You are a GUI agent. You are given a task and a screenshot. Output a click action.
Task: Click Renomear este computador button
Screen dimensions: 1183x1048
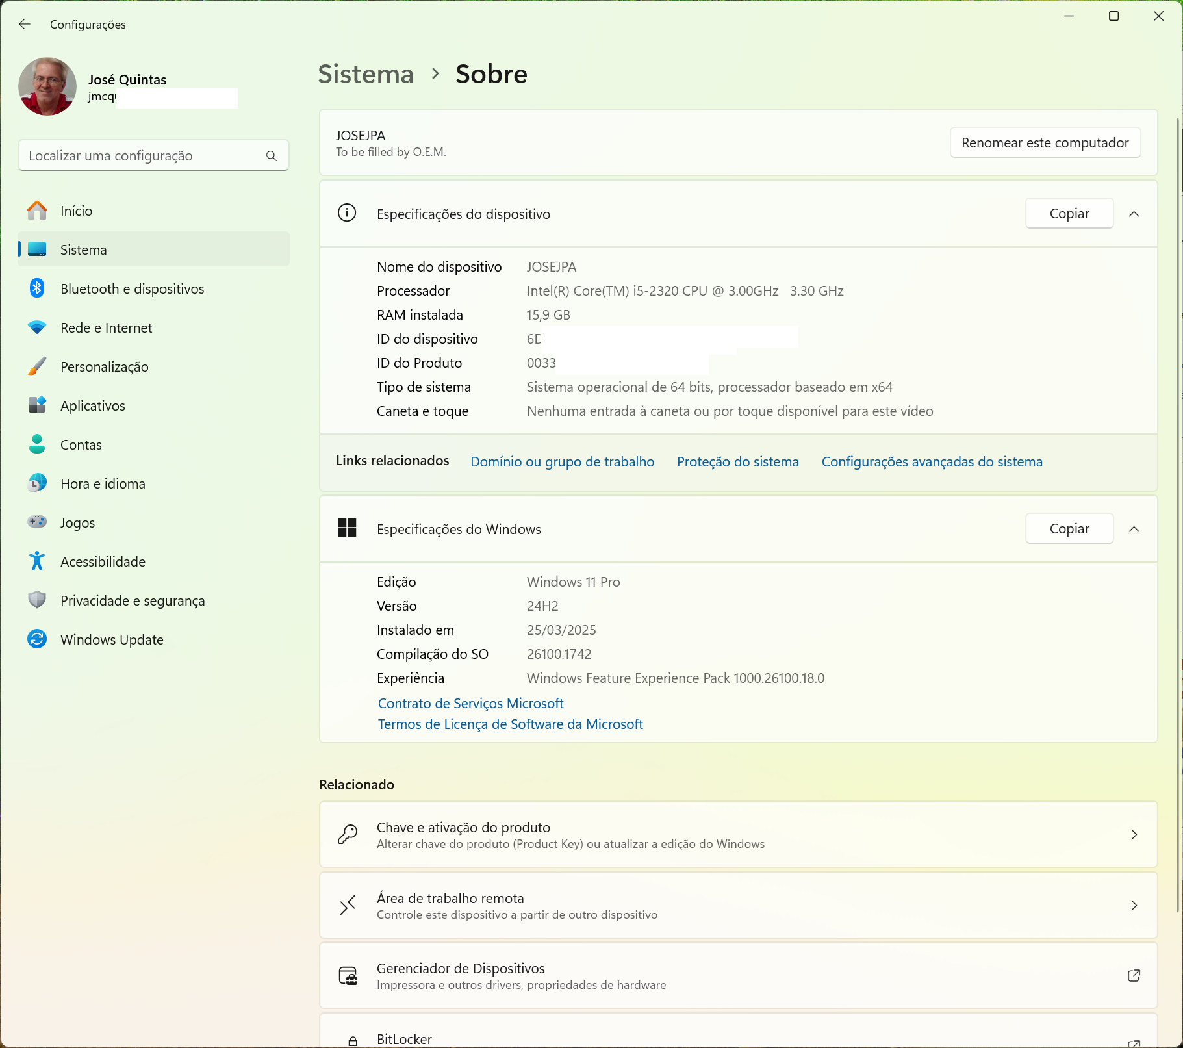[1045, 143]
